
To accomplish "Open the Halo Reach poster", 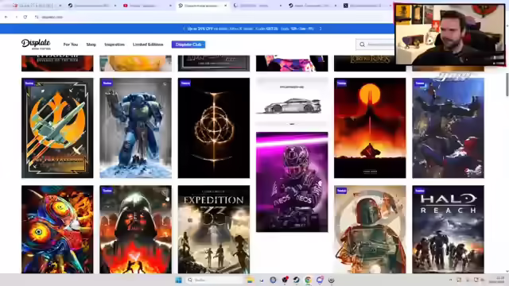I will (x=448, y=230).
